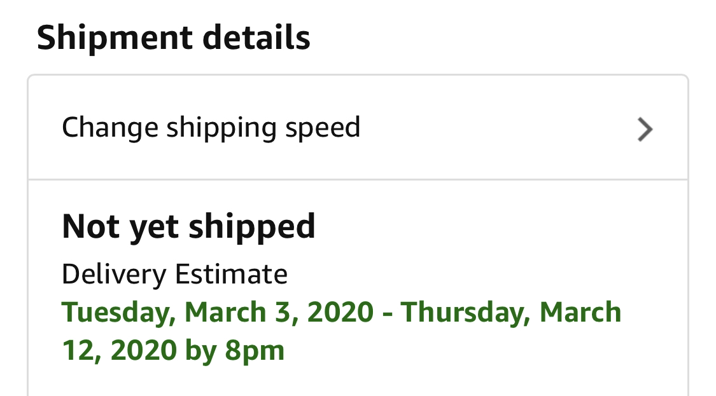Click the Delivery Estimate label
The height and width of the screenshot is (396, 716).
[x=175, y=274]
